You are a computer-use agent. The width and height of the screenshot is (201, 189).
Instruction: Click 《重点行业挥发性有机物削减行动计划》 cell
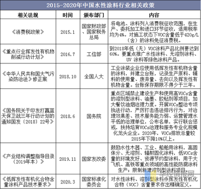click(x=28, y=54)
